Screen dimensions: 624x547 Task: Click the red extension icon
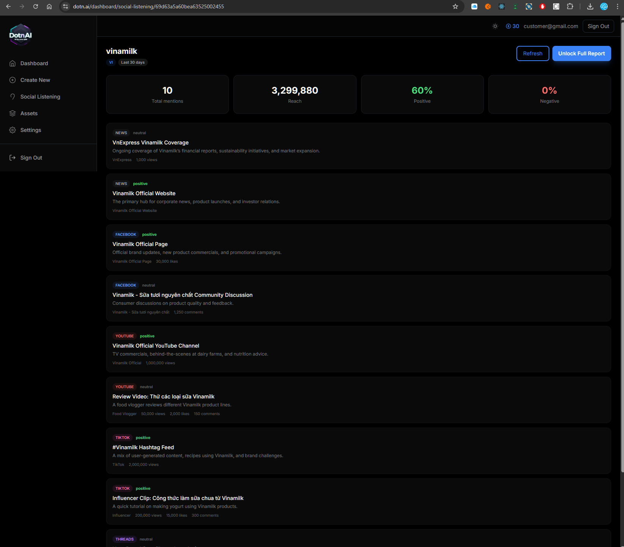click(543, 6)
